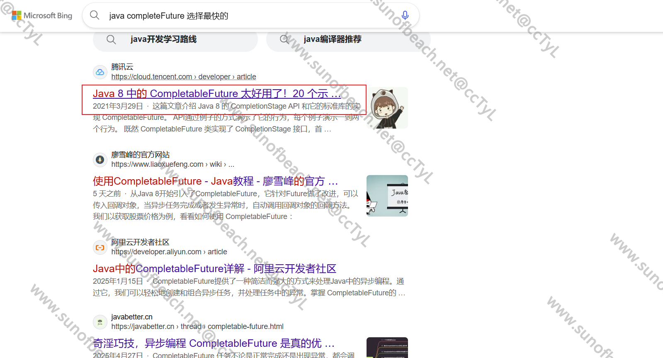This screenshot has height=358, width=663.
Task: Open the developer.aliyun.com article URL
Action: (x=169, y=252)
